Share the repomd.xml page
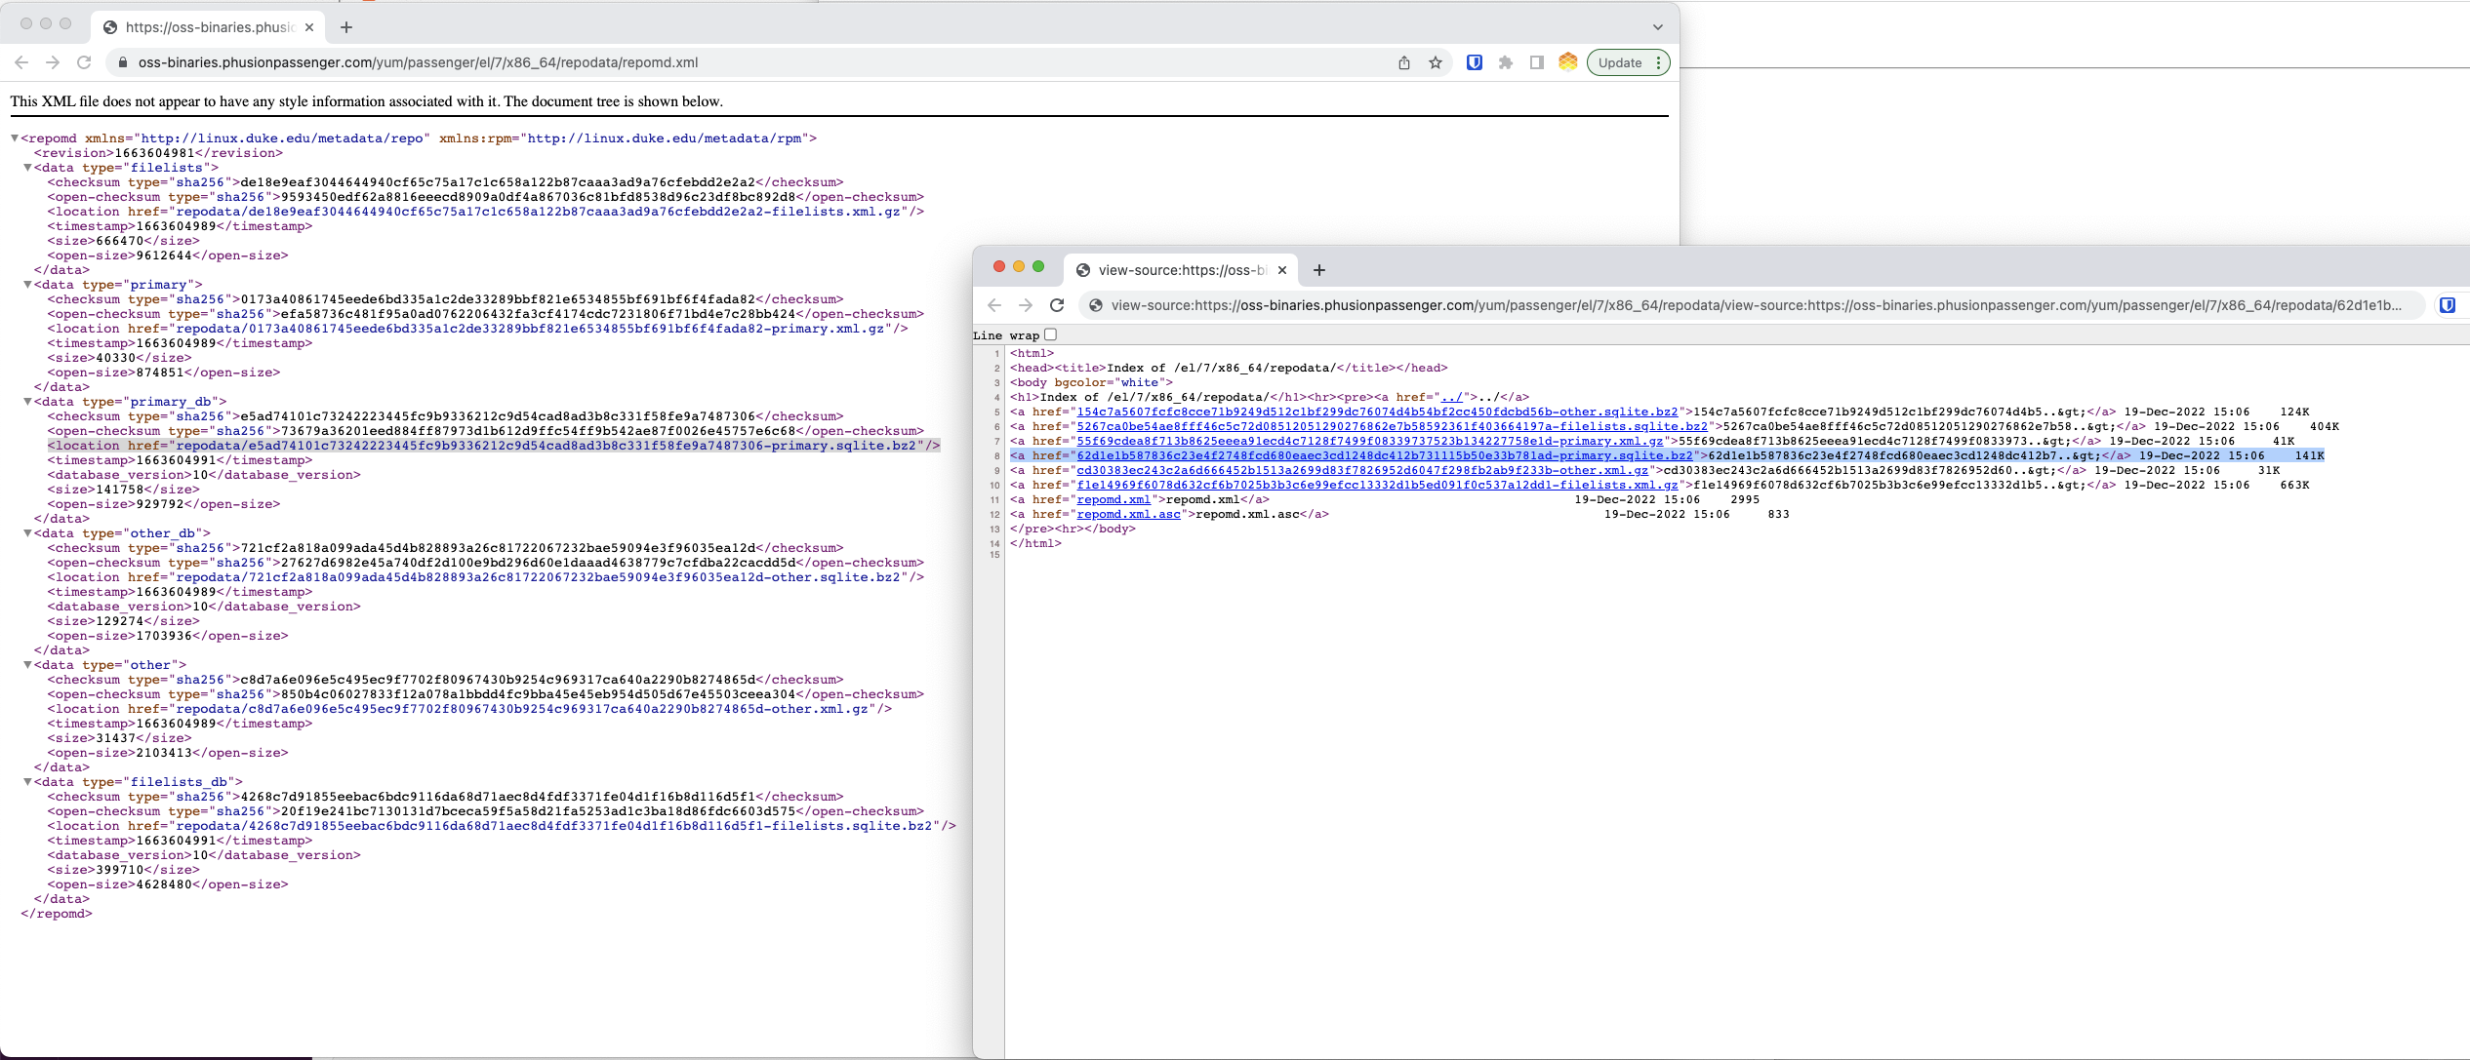The image size is (2470, 1060). pos(1404,61)
